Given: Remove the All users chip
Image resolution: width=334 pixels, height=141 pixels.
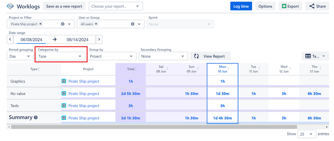Looking at the screenshot, I should [96, 24].
